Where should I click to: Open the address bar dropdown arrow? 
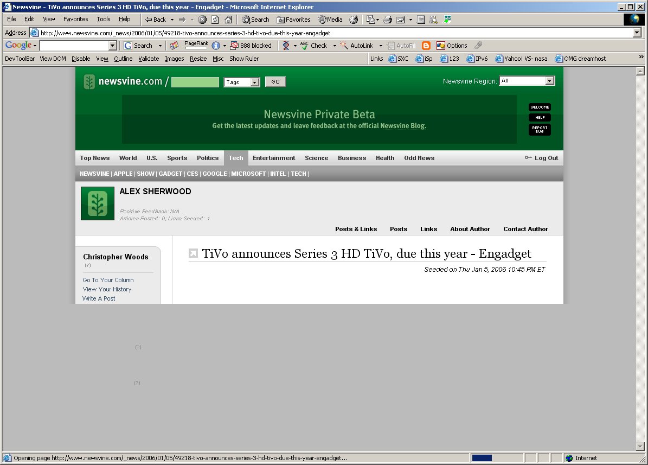[x=637, y=33]
